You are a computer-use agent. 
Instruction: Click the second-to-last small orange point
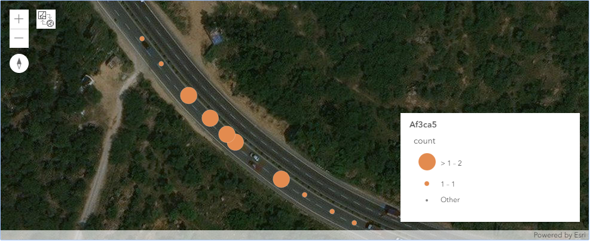coord(332,211)
